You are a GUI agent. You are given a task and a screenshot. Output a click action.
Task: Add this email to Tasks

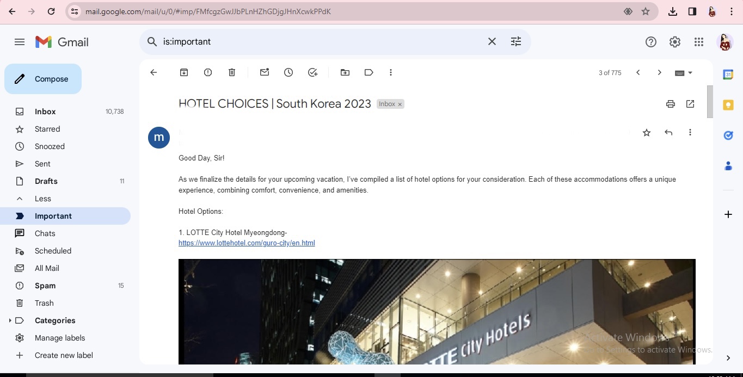[x=312, y=72]
